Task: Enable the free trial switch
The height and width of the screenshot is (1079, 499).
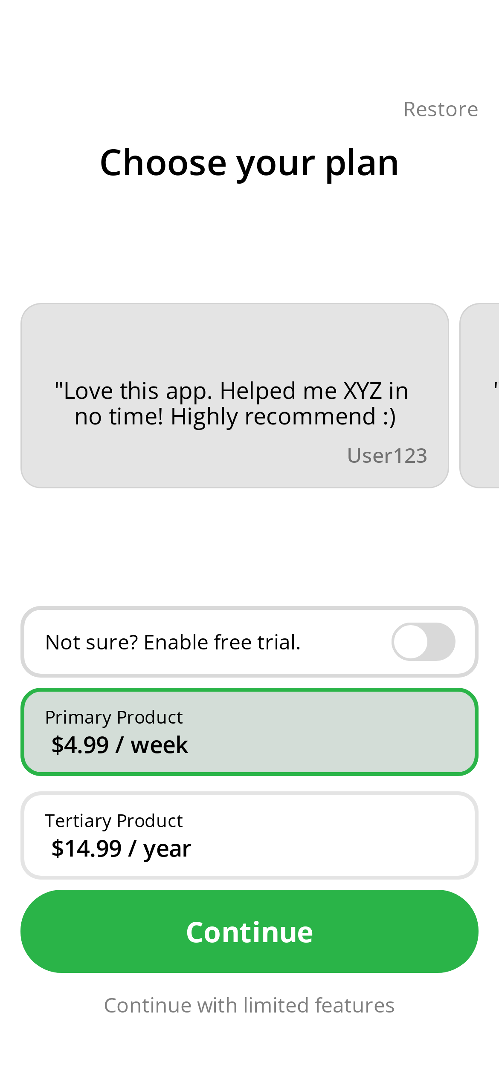Action: point(423,642)
